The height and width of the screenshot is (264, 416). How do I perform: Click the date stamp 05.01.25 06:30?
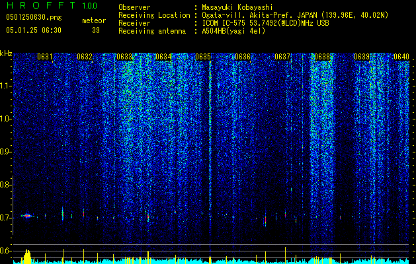pyautogui.click(x=34, y=30)
